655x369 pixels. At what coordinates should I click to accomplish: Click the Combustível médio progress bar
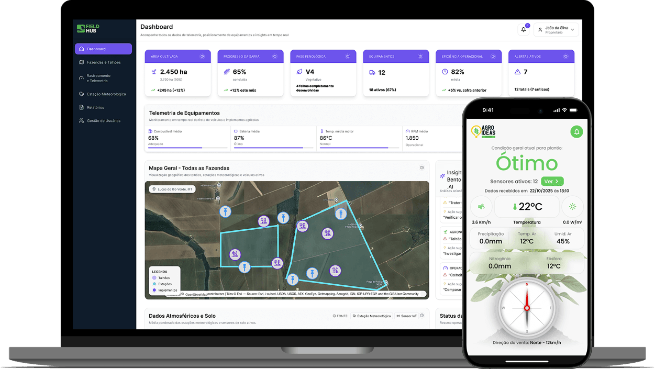point(187,148)
